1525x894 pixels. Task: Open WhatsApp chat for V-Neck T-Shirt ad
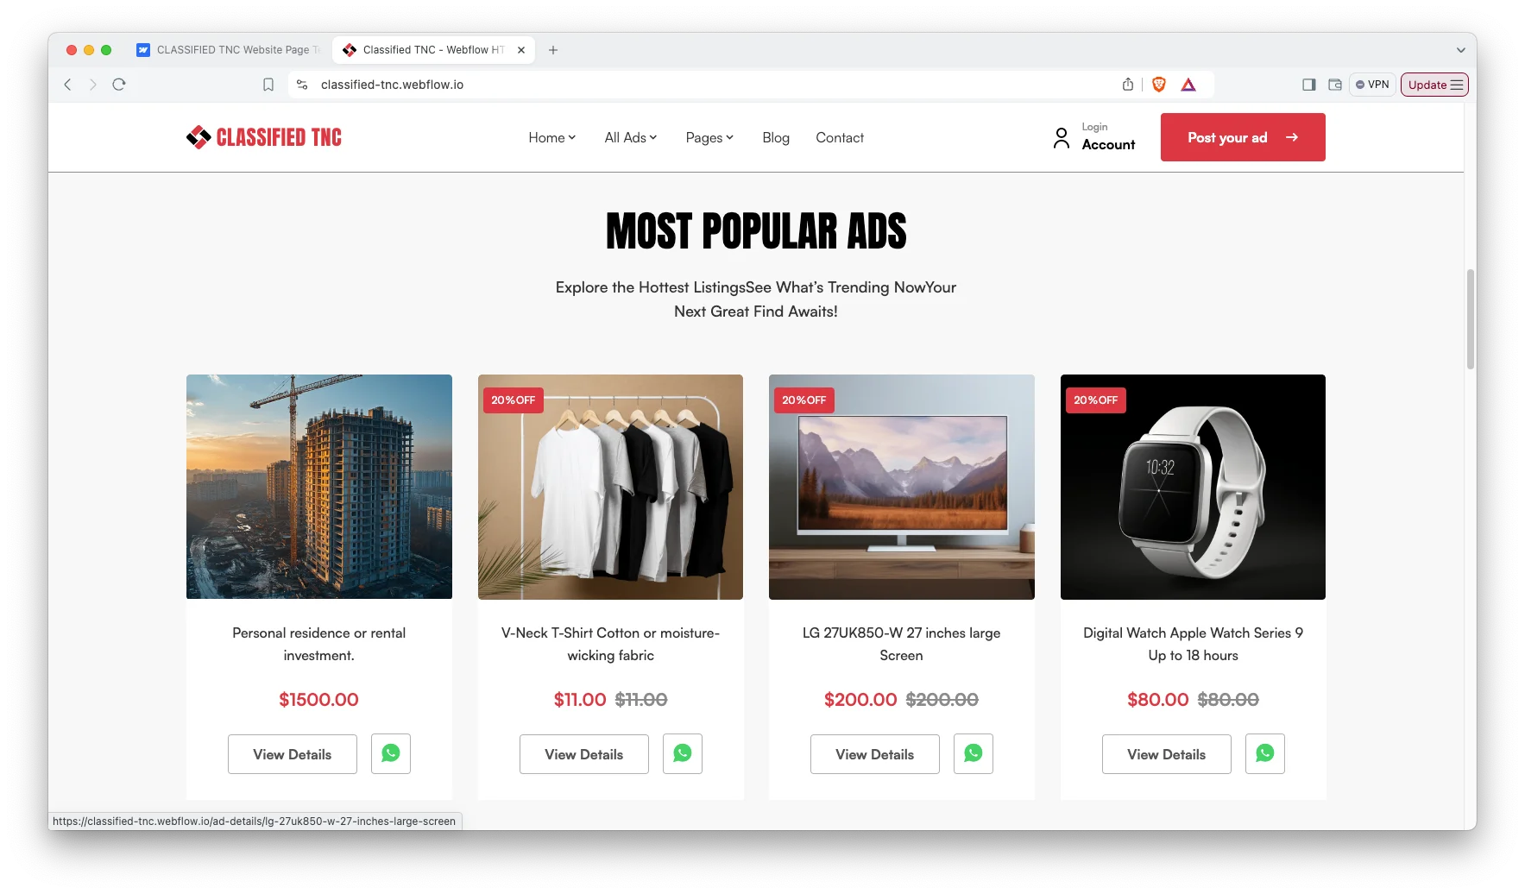pyautogui.click(x=683, y=754)
